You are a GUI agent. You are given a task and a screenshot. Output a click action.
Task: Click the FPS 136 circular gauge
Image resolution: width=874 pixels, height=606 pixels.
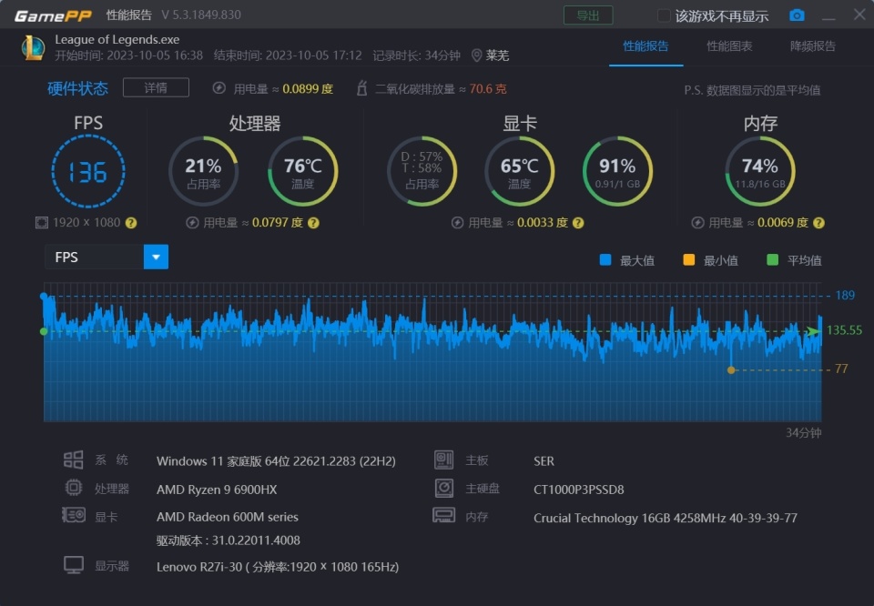click(x=88, y=172)
